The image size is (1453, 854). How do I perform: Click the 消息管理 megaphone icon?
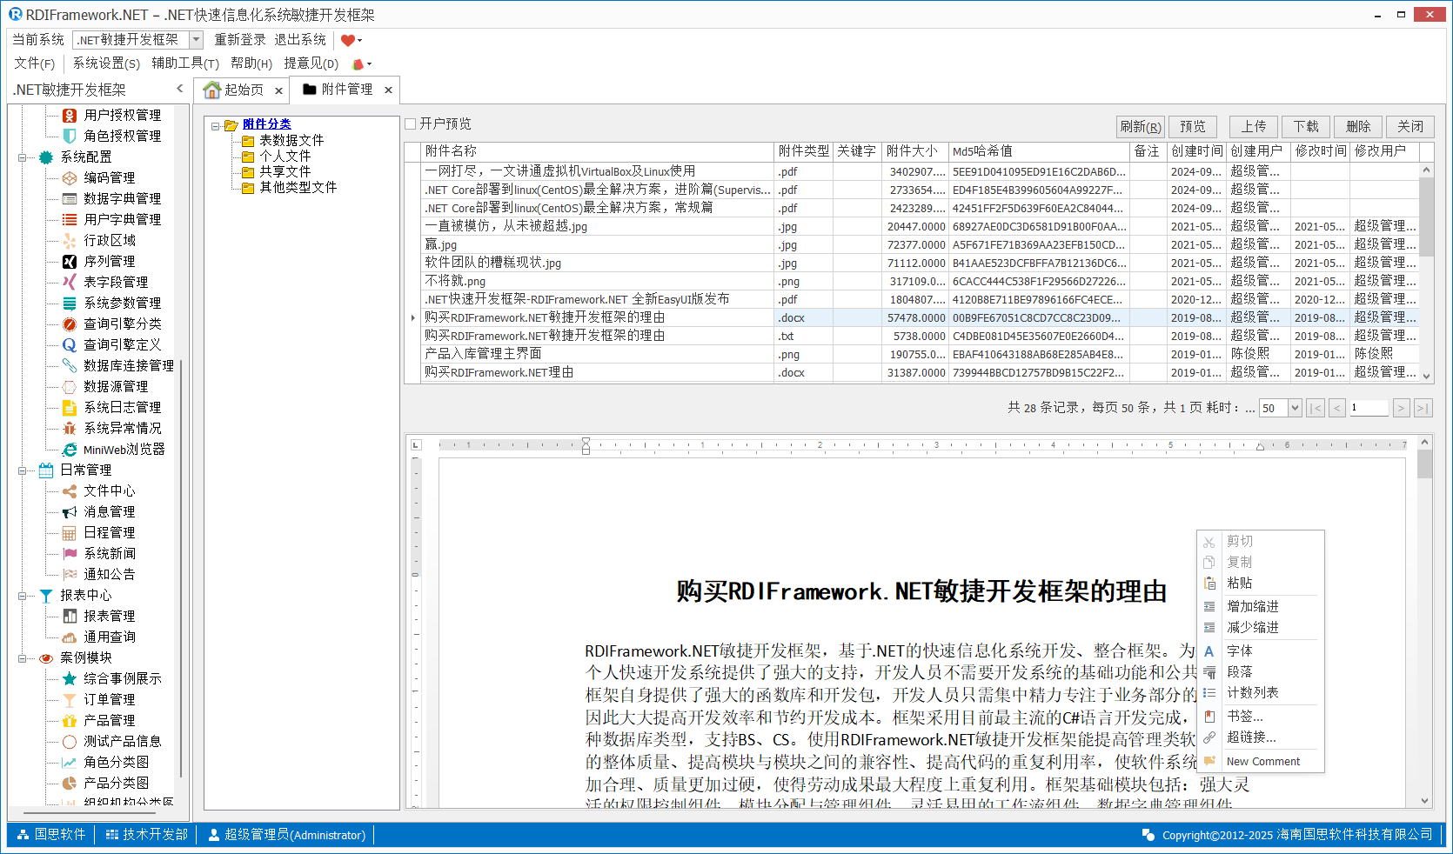[x=70, y=512]
